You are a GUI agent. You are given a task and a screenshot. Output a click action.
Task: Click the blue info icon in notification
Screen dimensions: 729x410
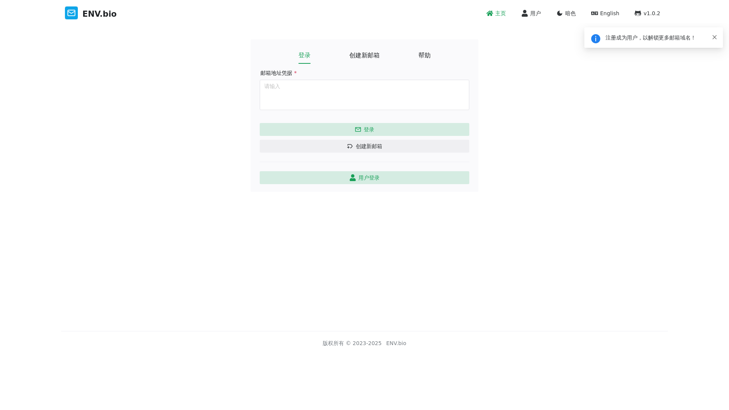pos(596,39)
